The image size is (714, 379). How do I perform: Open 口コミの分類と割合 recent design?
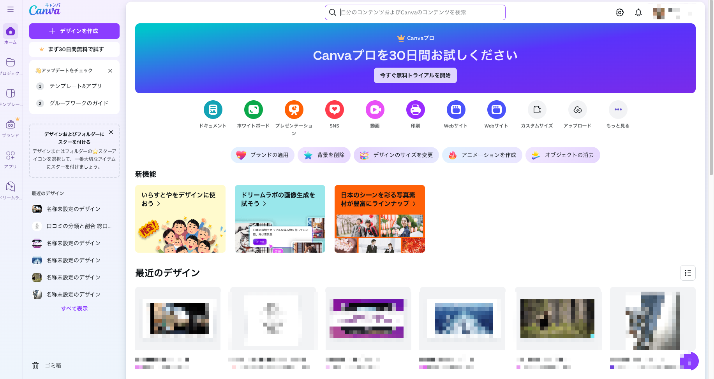point(74,226)
